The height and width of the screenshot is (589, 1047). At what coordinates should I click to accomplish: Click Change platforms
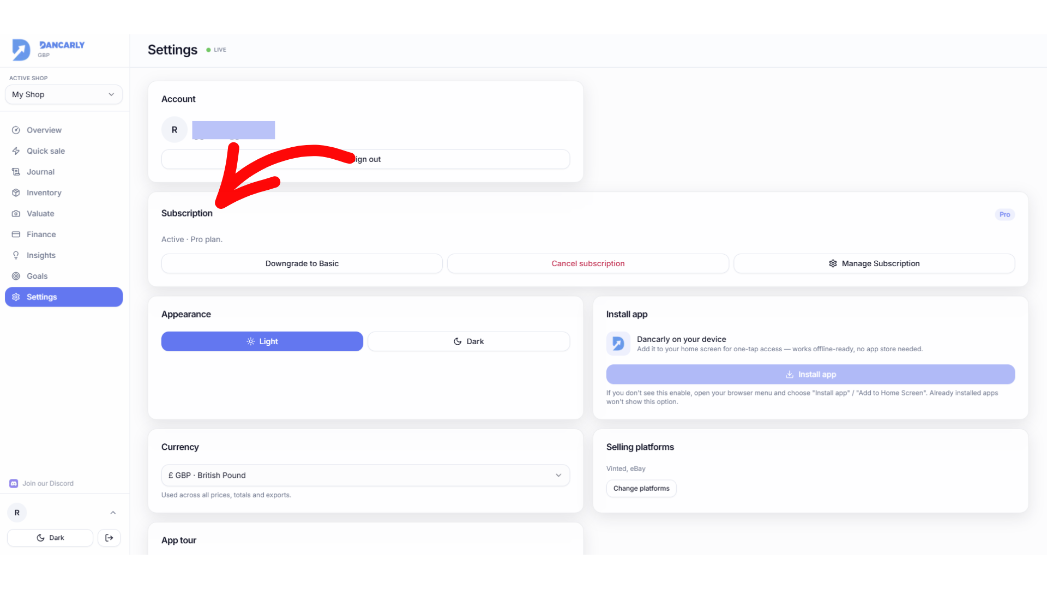click(x=641, y=489)
